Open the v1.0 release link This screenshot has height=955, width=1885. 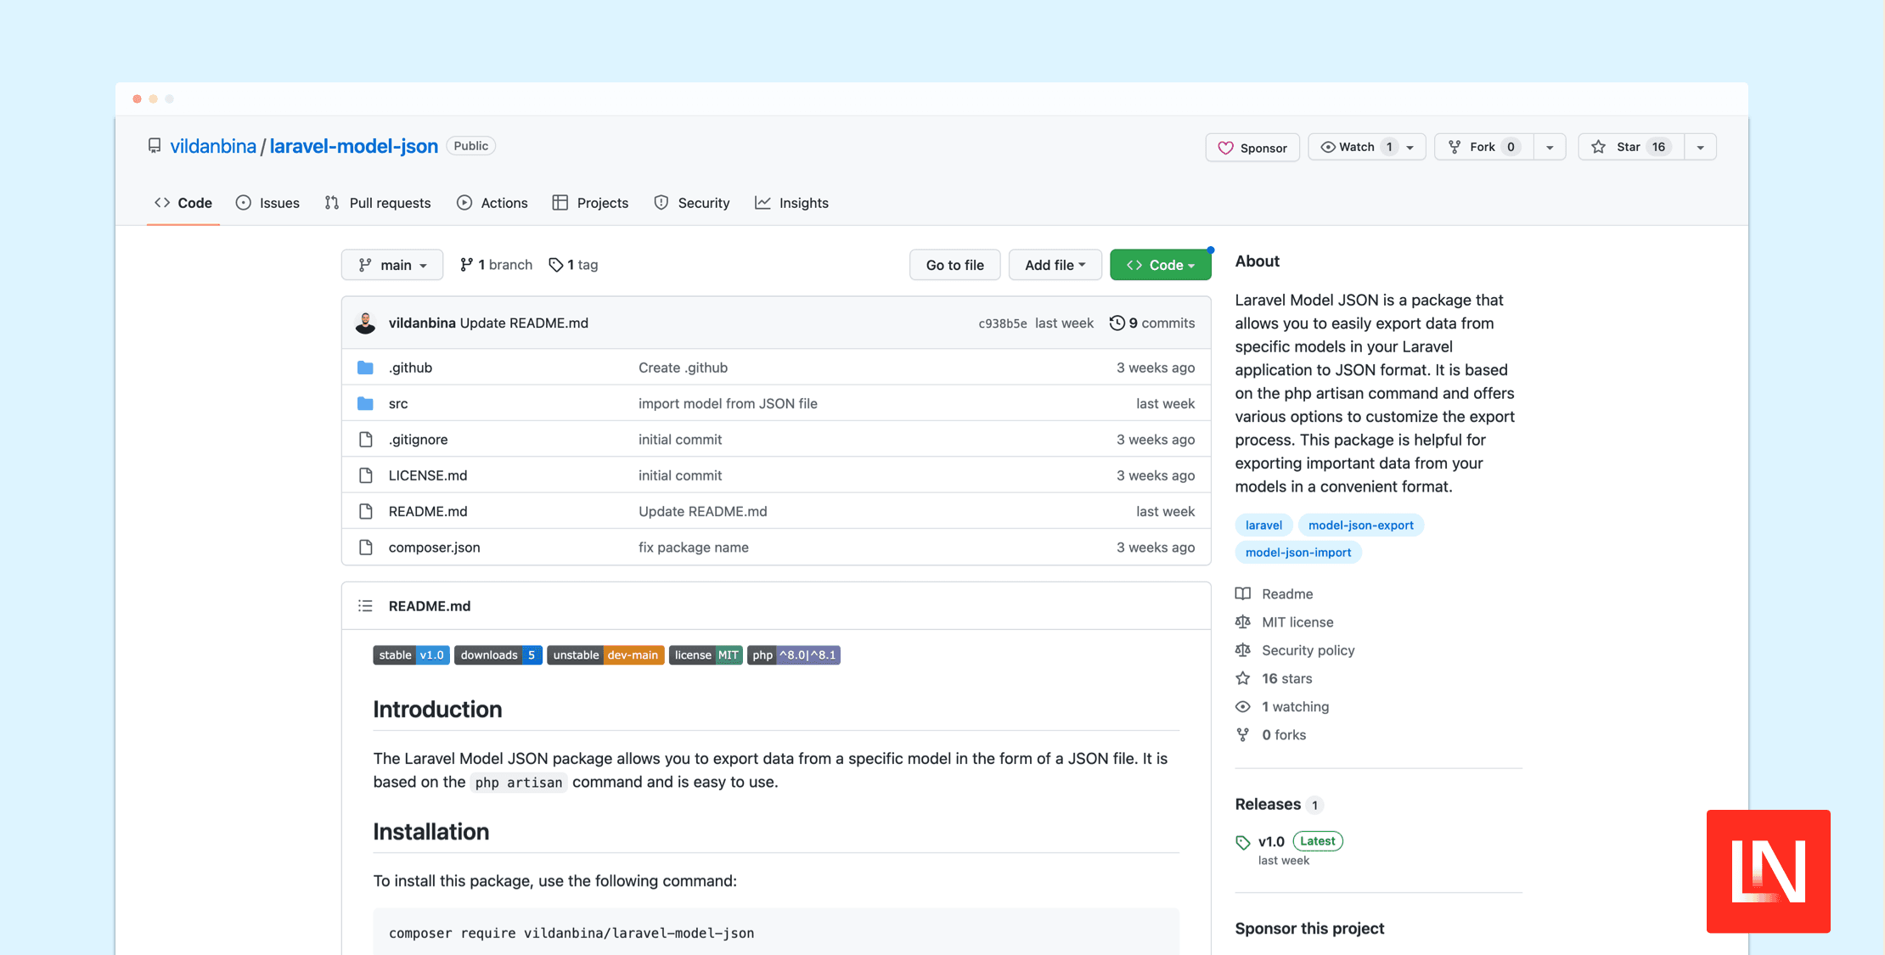pyautogui.click(x=1271, y=841)
